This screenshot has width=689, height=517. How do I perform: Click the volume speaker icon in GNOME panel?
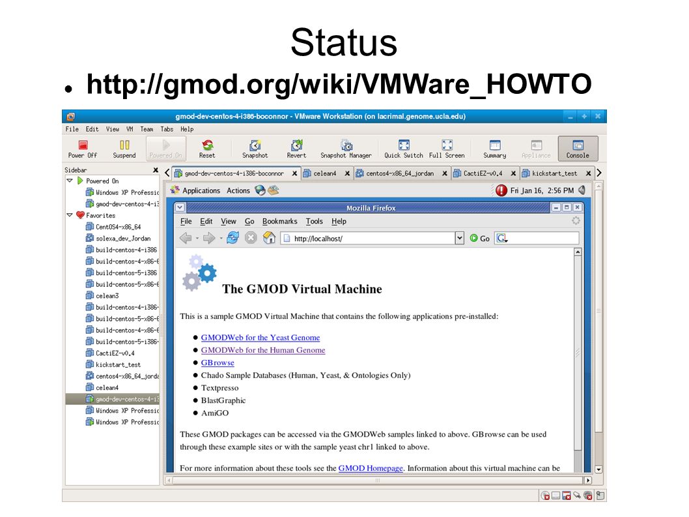pos(582,190)
